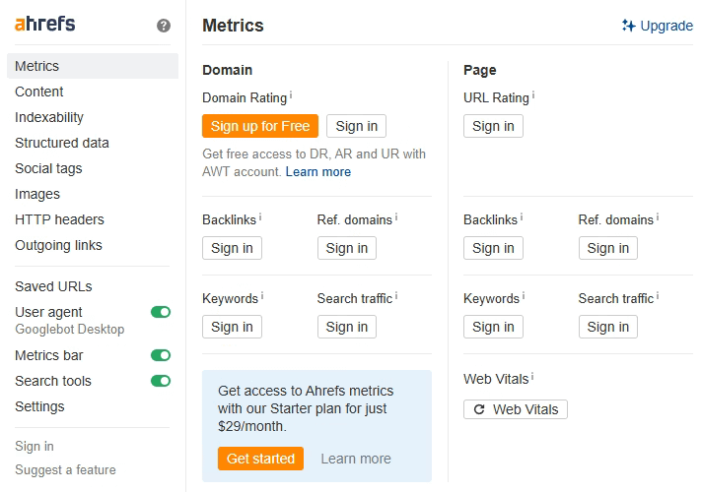
Task: Turn off the Metrics bar switch
Action: coord(161,355)
